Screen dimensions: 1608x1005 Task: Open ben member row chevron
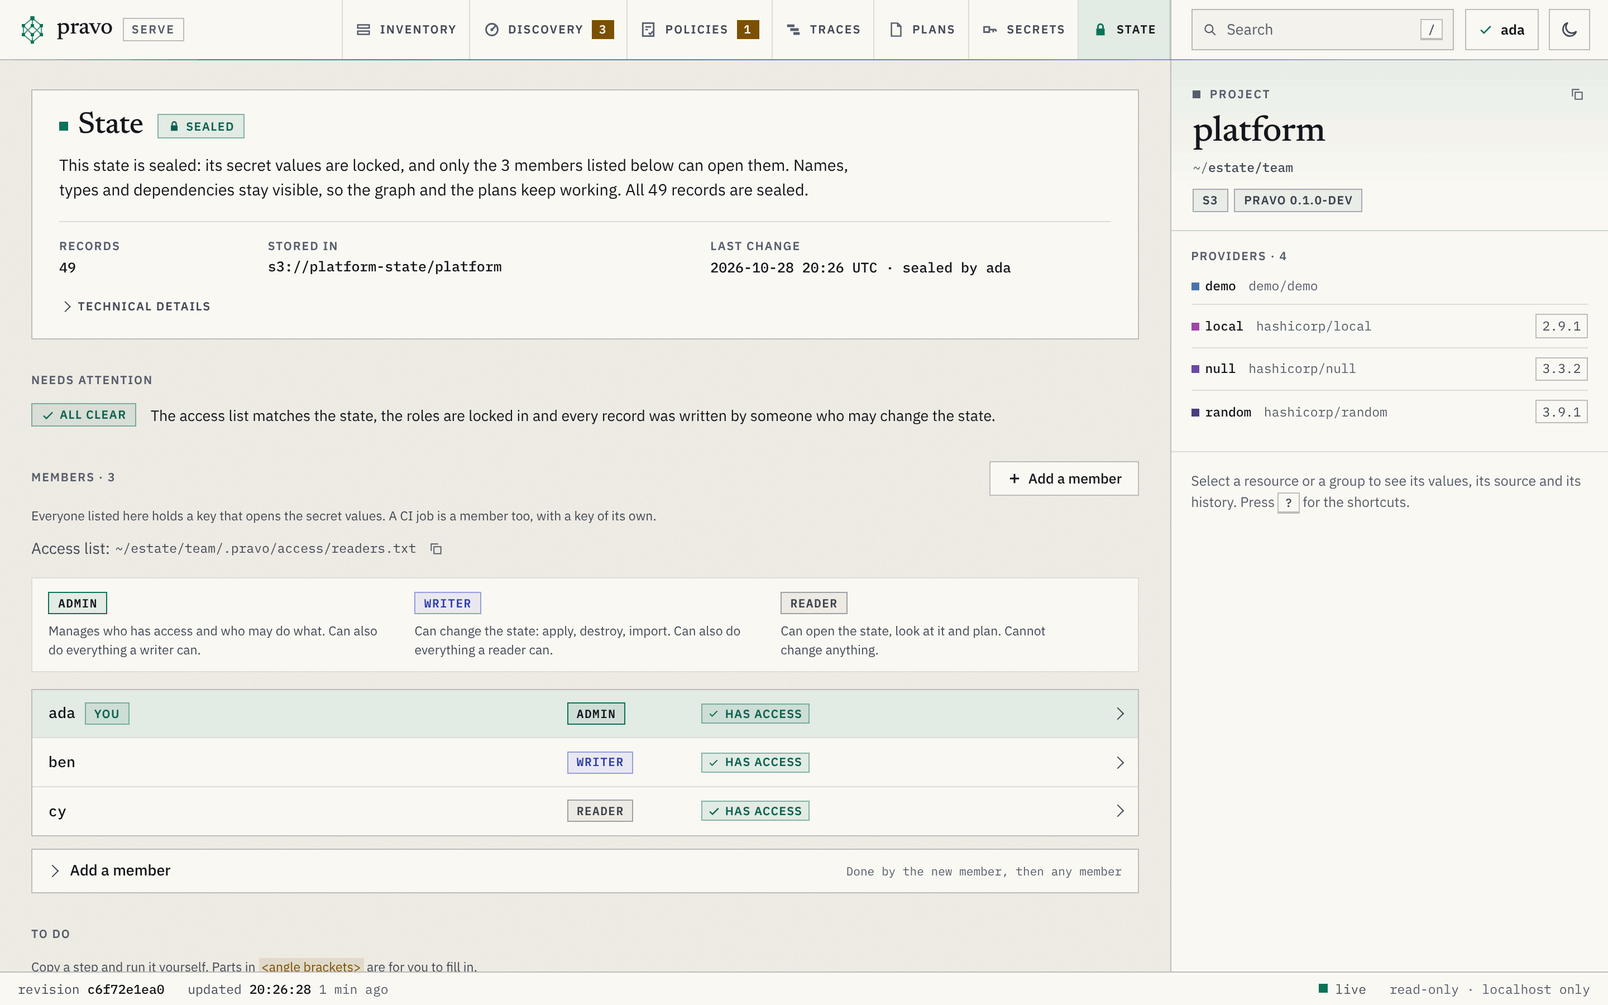(x=1119, y=762)
